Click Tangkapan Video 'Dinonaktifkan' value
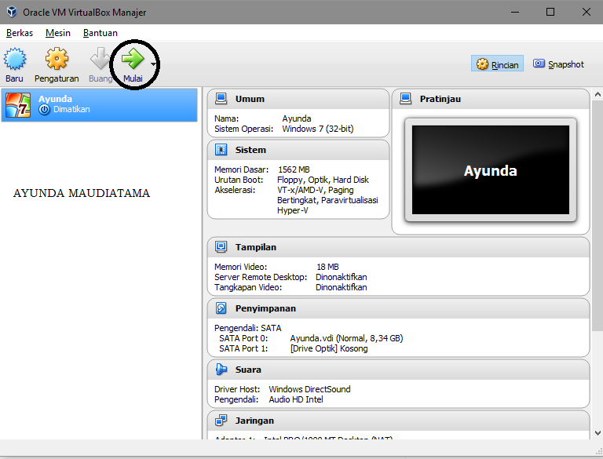 pos(341,287)
